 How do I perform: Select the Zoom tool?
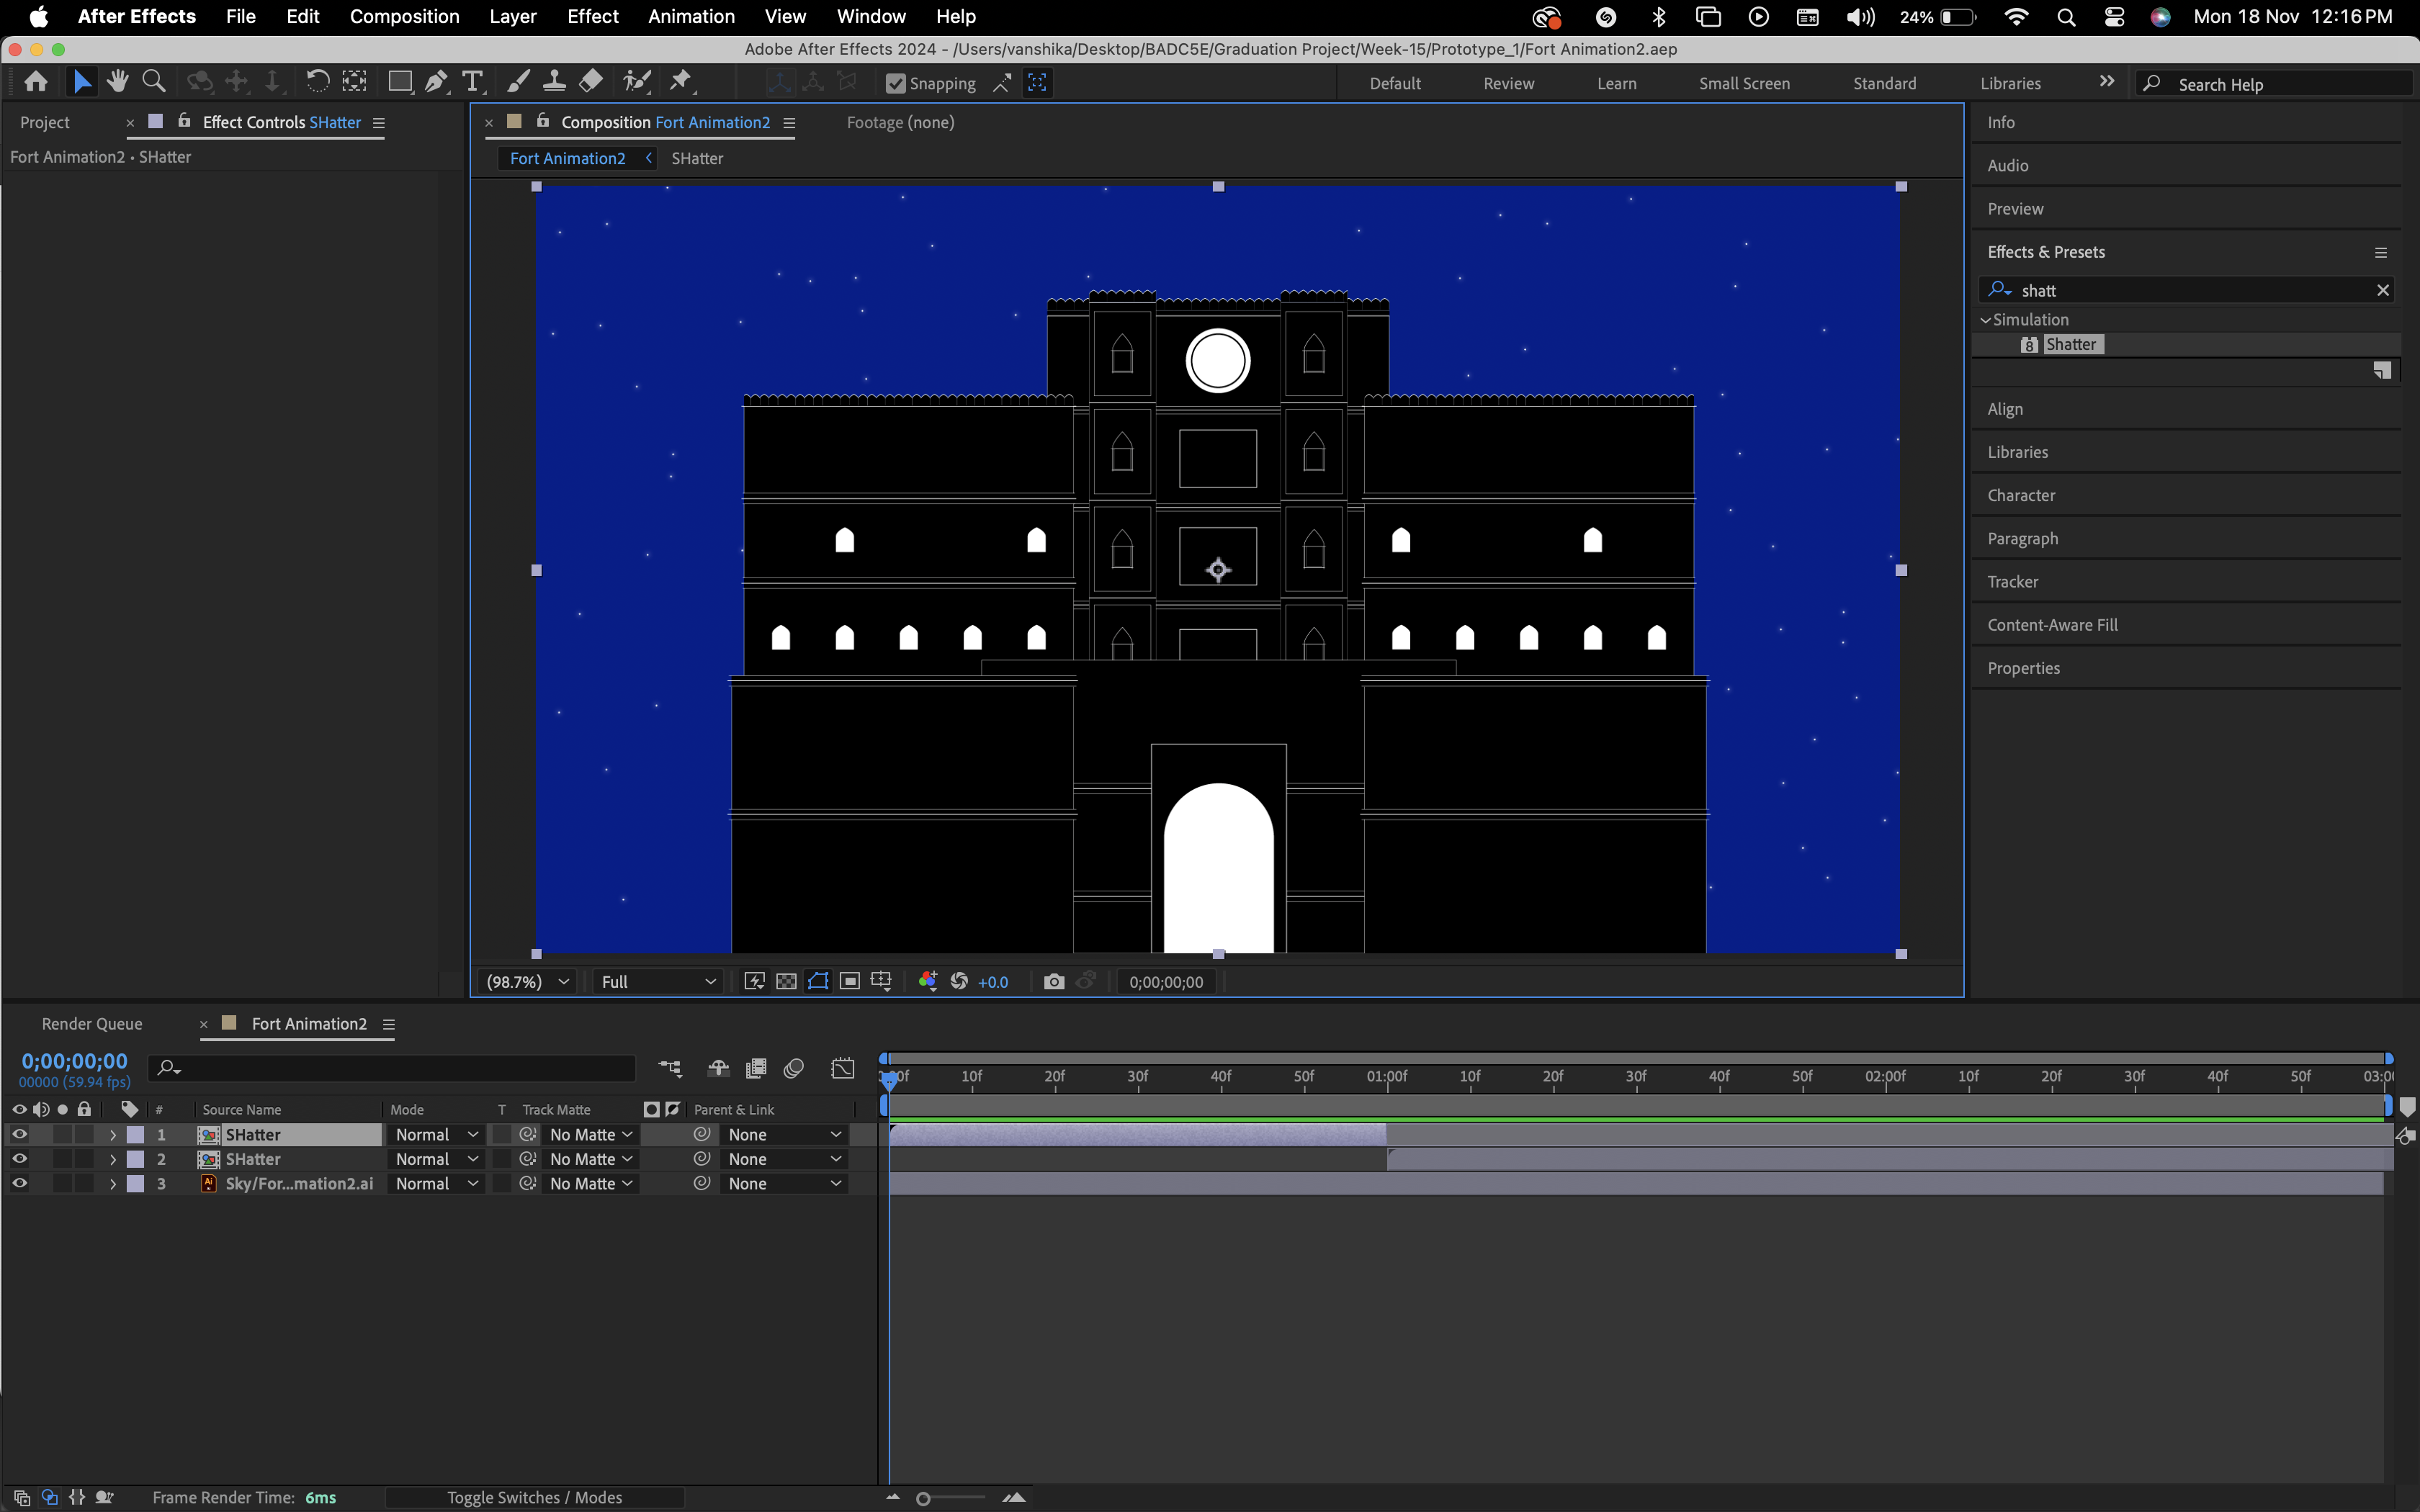(153, 82)
